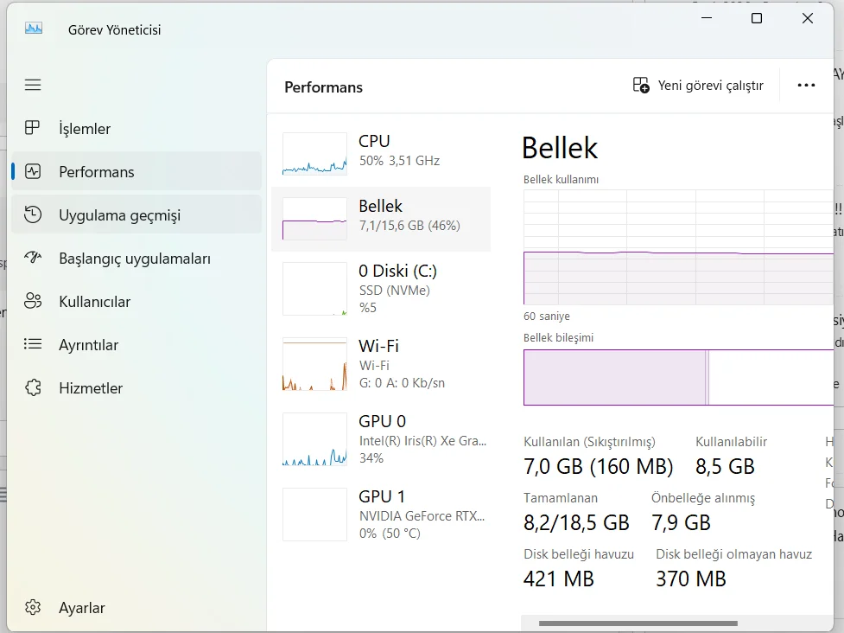Select the Performans sidebar icon
The width and height of the screenshot is (844, 633).
33,172
